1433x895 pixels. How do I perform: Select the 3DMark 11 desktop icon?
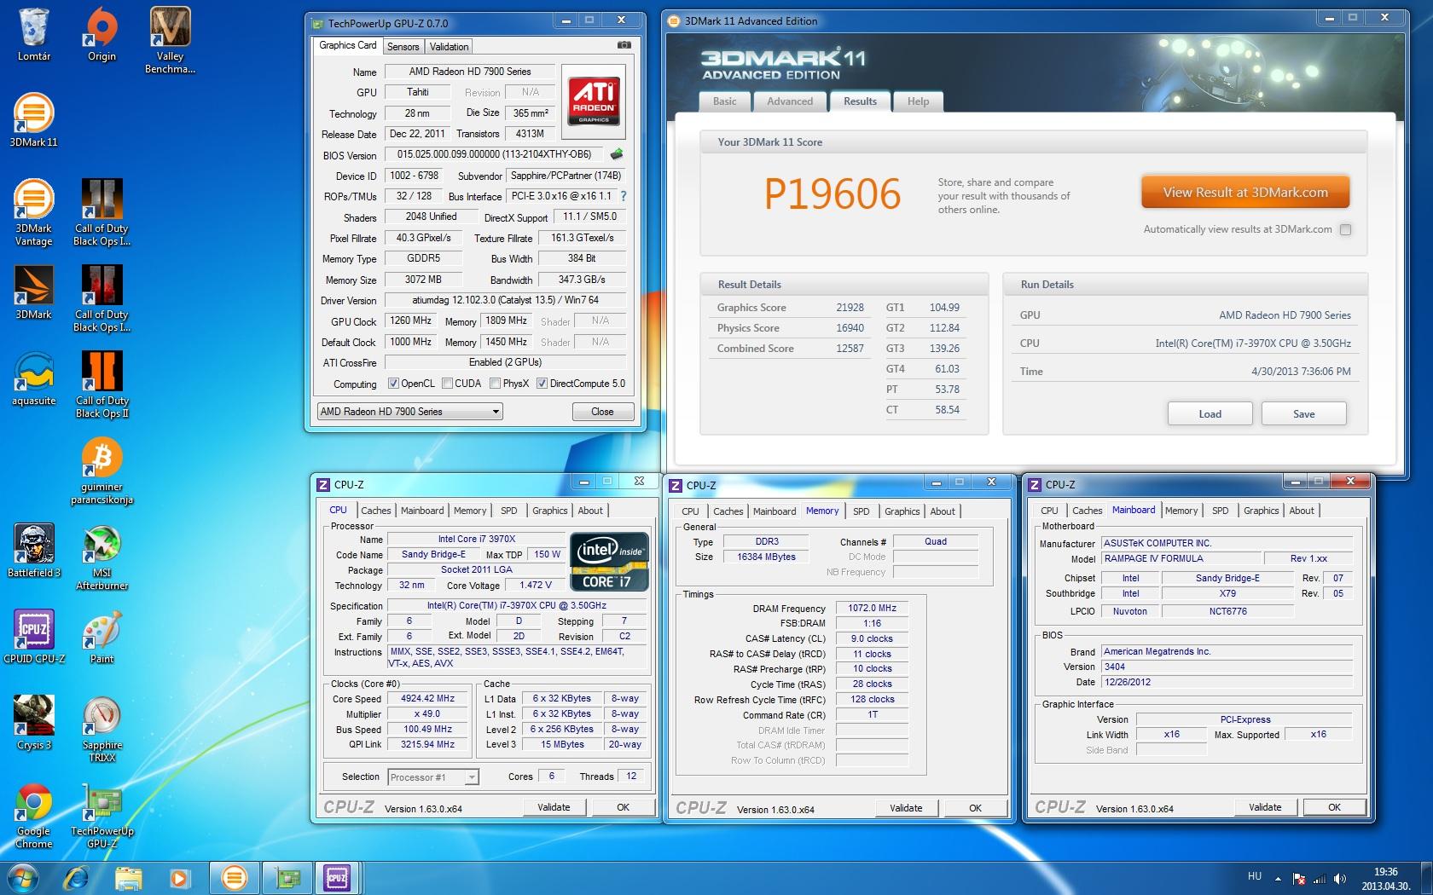pyautogui.click(x=34, y=120)
